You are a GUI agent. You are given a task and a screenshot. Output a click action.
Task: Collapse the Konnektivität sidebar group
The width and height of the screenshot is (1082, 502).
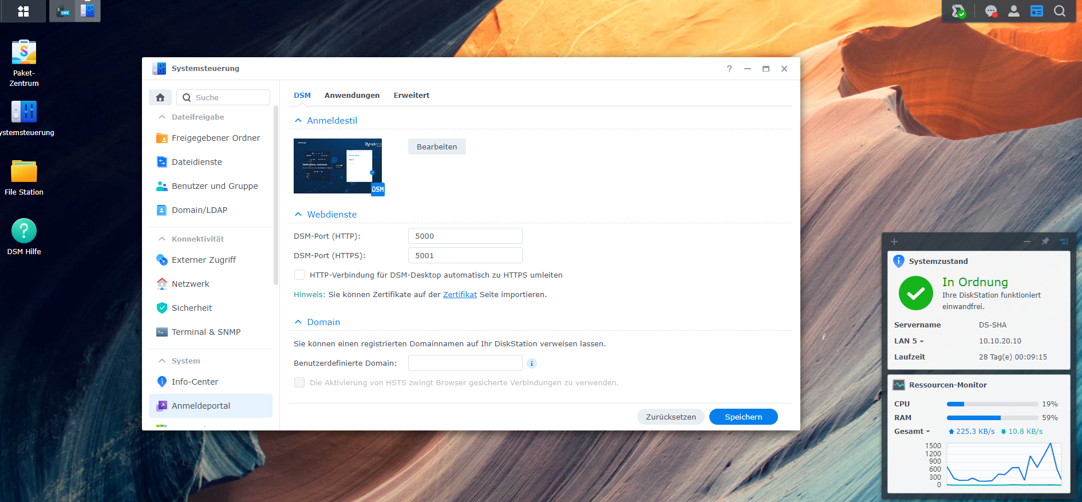coord(161,239)
